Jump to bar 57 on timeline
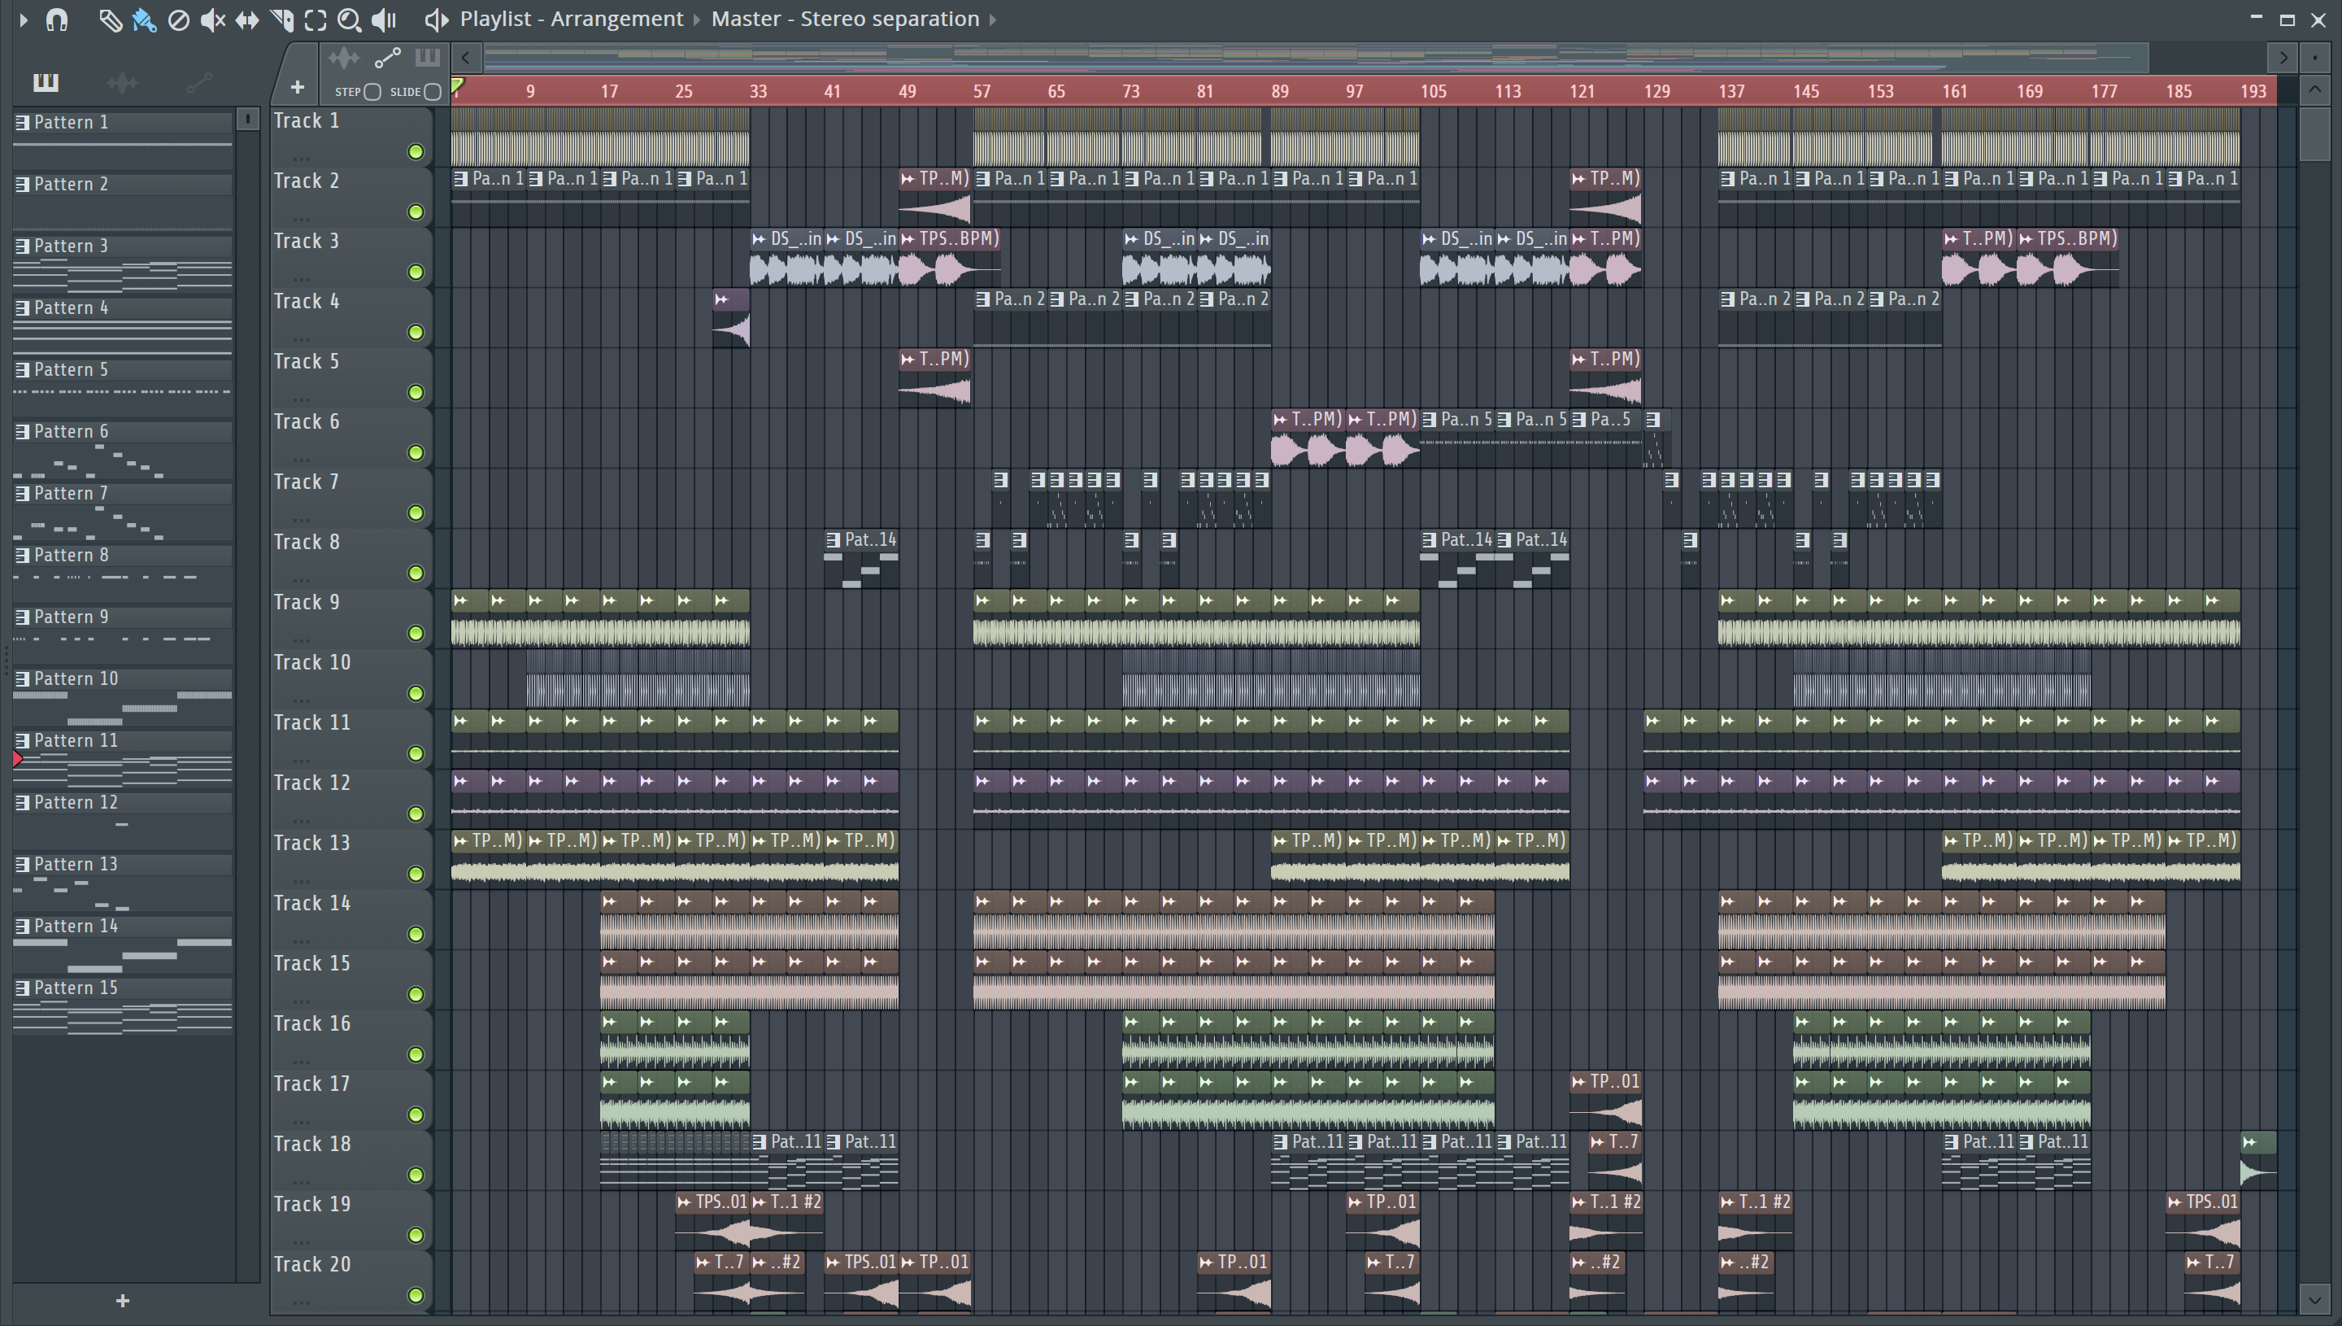Image resolution: width=2342 pixels, height=1326 pixels. tap(982, 91)
